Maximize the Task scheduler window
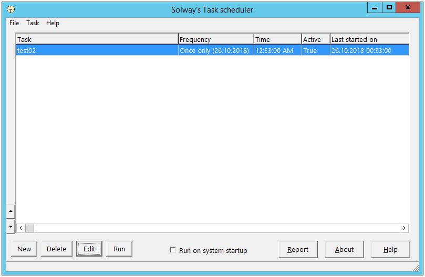The height and width of the screenshot is (277, 425). pyautogui.click(x=389, y=8)
